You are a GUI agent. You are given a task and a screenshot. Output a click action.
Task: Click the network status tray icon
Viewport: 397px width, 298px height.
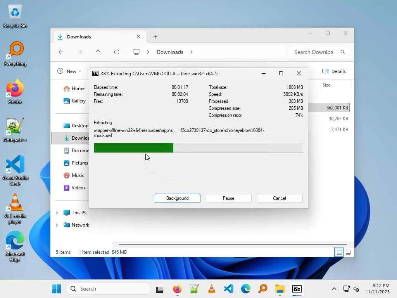tap(346, 289)
